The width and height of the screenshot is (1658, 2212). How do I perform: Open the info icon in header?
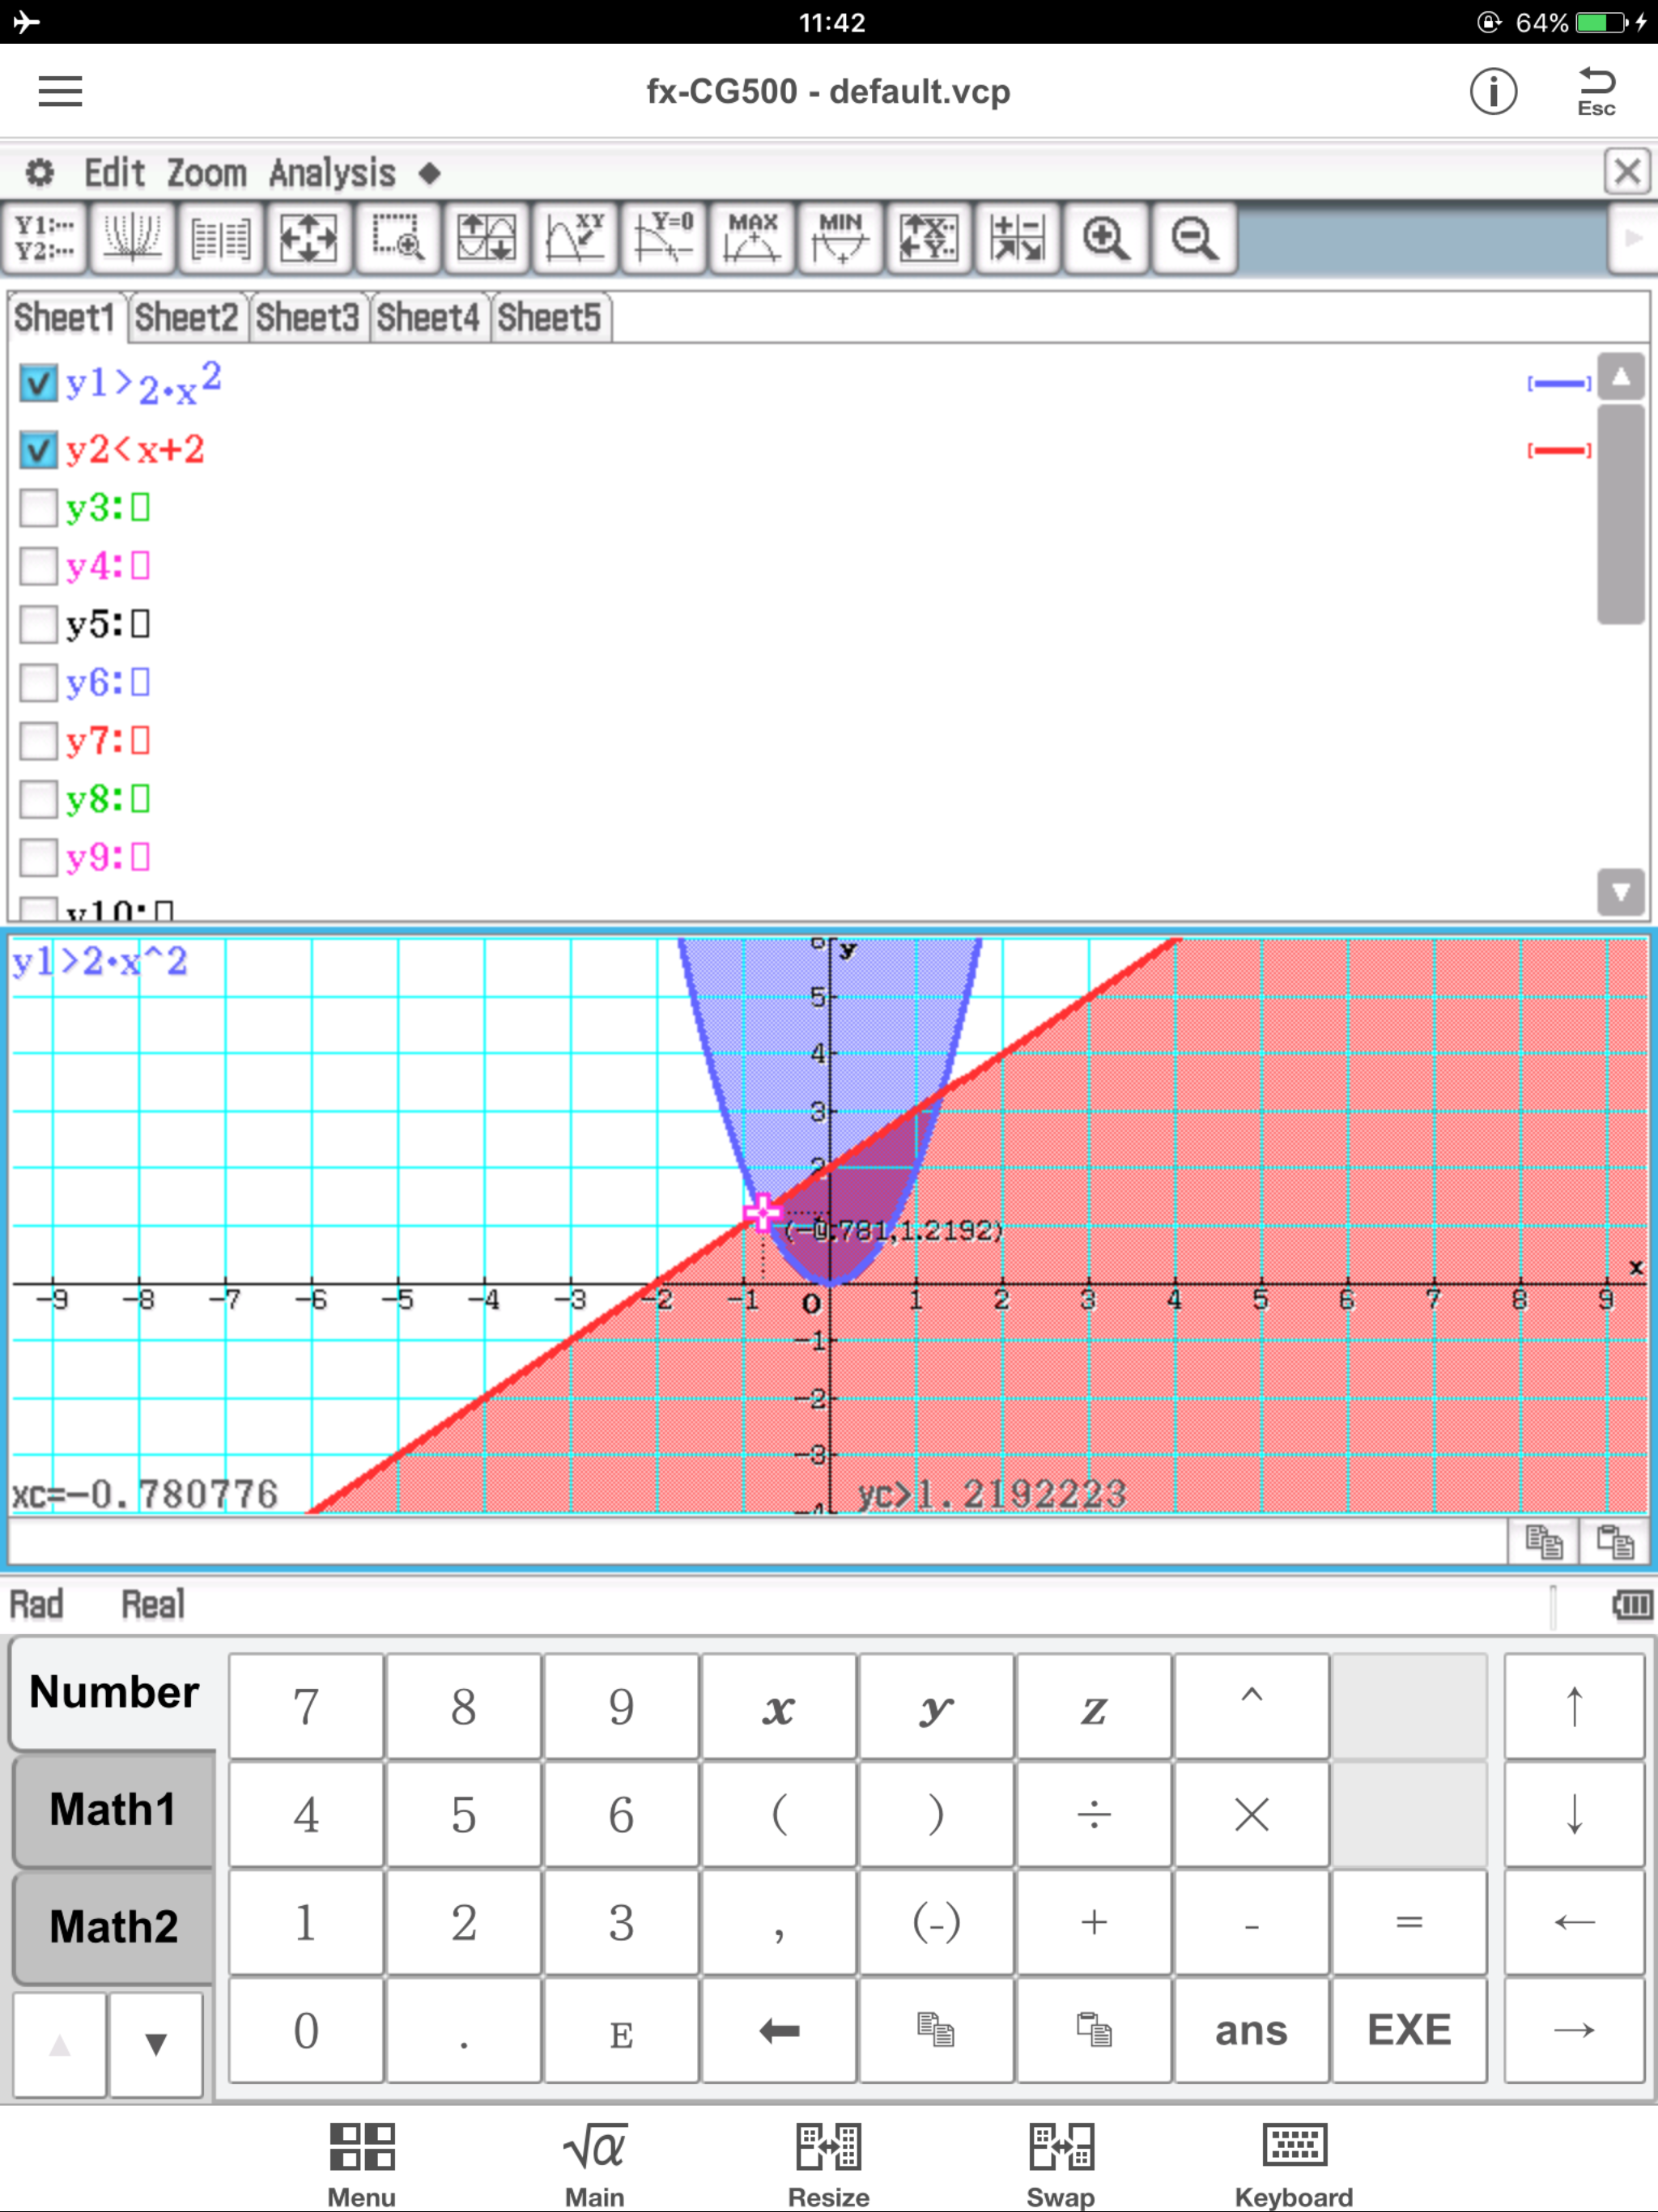(1493, 92)
